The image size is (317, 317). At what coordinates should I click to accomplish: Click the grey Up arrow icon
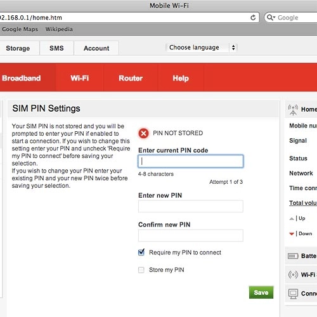point(292,219)
